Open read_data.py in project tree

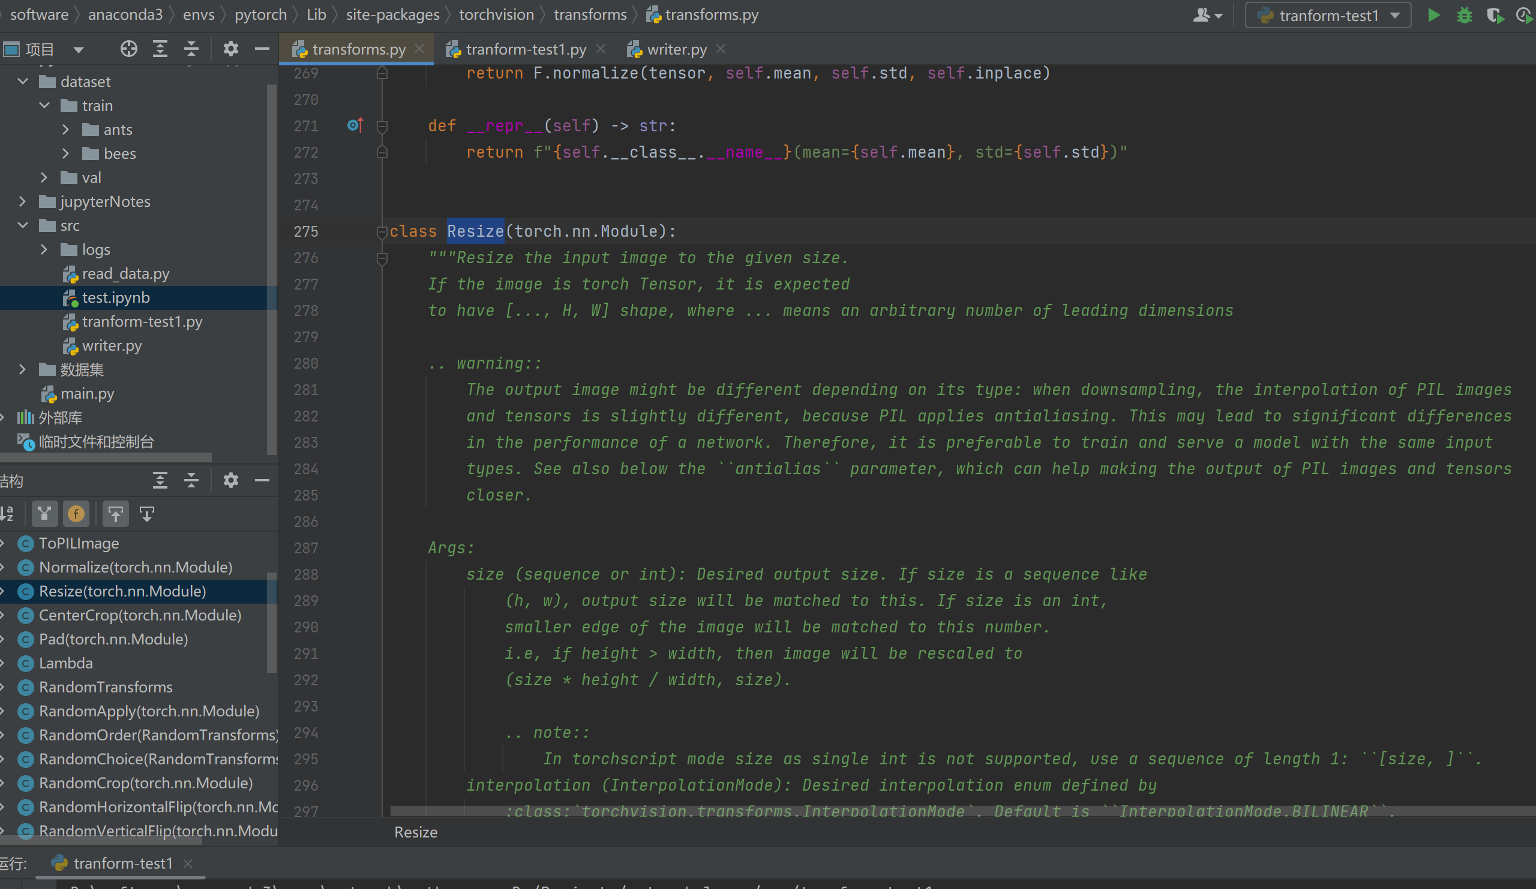tap(125, 273)
